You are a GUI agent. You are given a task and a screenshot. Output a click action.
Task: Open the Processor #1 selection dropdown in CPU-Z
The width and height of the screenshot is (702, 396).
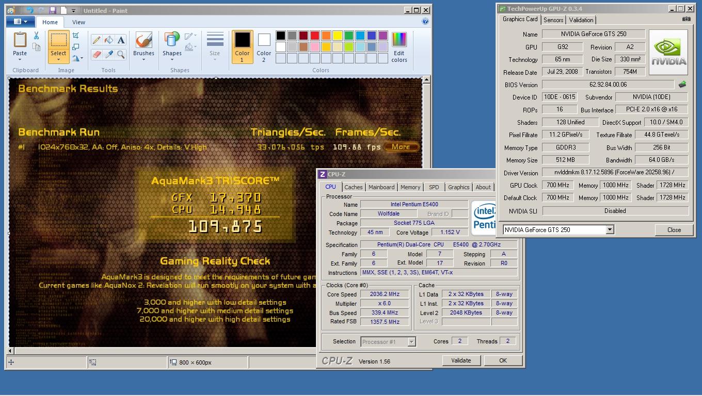pos(388,341)
